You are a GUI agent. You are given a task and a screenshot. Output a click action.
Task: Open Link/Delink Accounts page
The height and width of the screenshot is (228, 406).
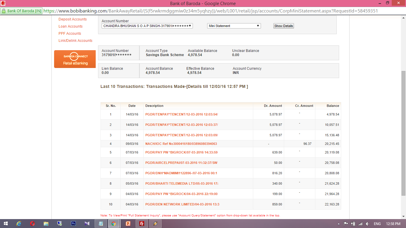click(x=75, y=41)
